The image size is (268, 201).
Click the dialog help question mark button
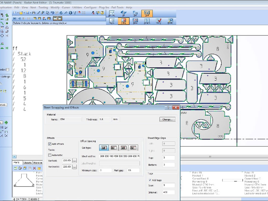[x=168, y=108]
